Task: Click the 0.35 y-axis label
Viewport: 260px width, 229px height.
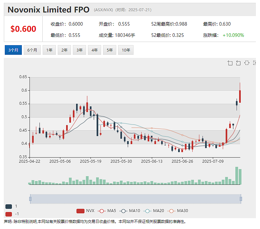Action: (23, 157)
